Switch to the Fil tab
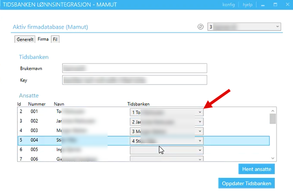The width and height of the screenshot is (293, 191). pyautogui.click(x=55, y=40)
